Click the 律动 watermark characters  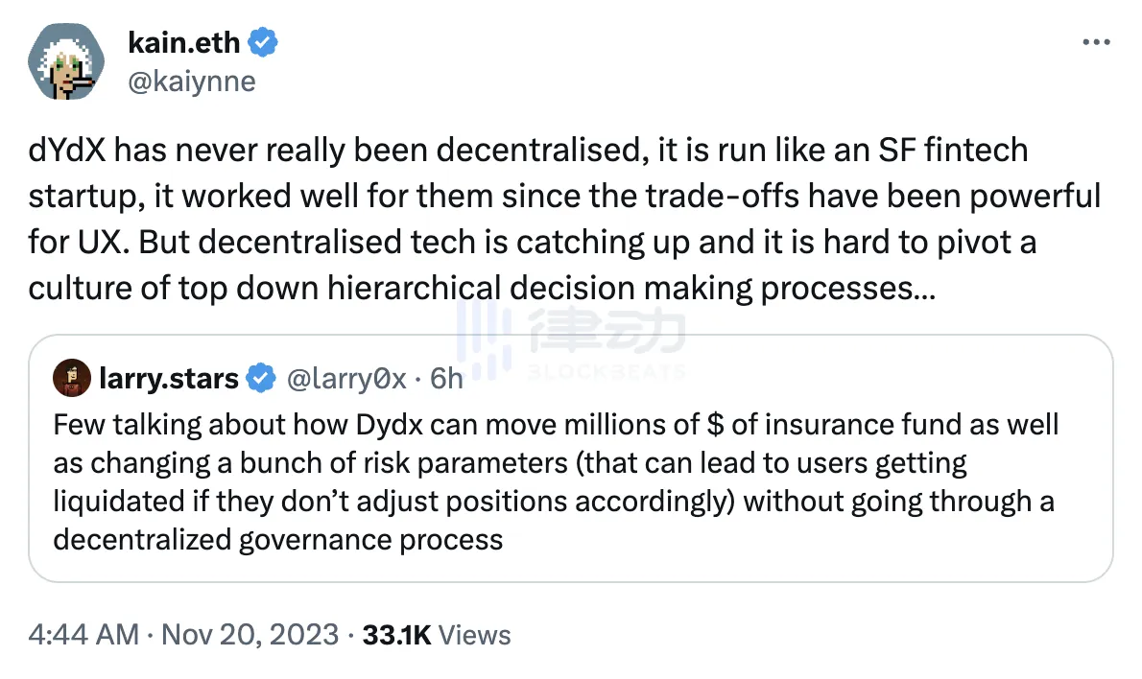[x=607, y=333]
